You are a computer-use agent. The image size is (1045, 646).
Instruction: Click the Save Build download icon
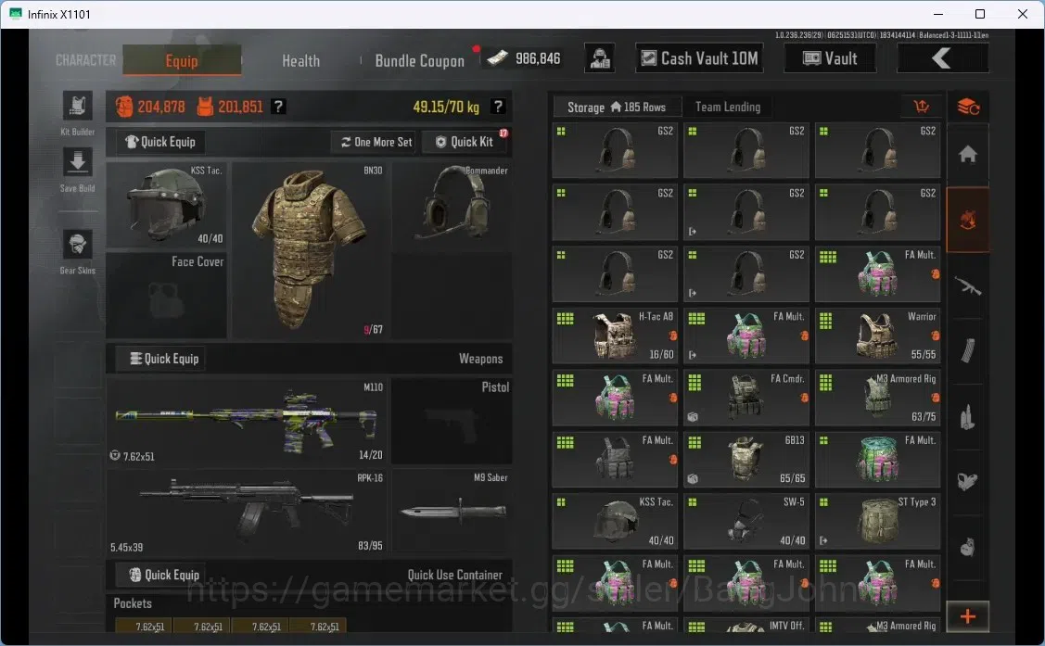click(x=78, y=164)
